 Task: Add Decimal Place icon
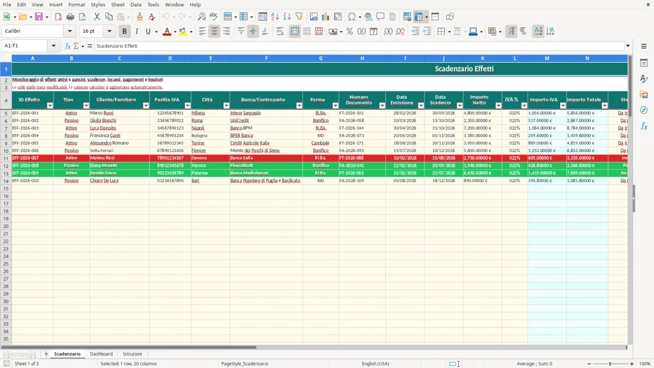tap(388, 32)
